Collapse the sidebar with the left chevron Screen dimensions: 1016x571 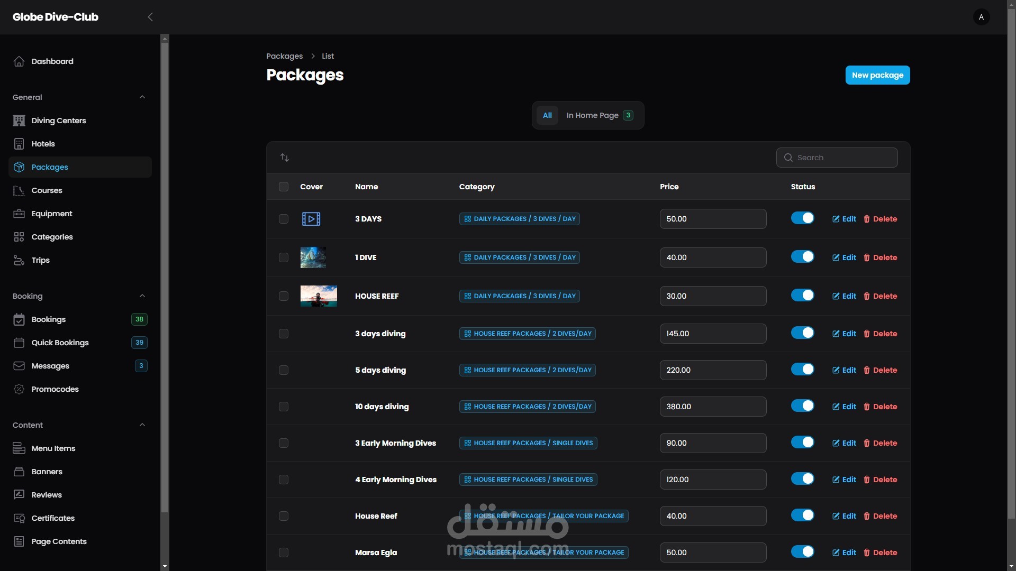tap(150, 17)
